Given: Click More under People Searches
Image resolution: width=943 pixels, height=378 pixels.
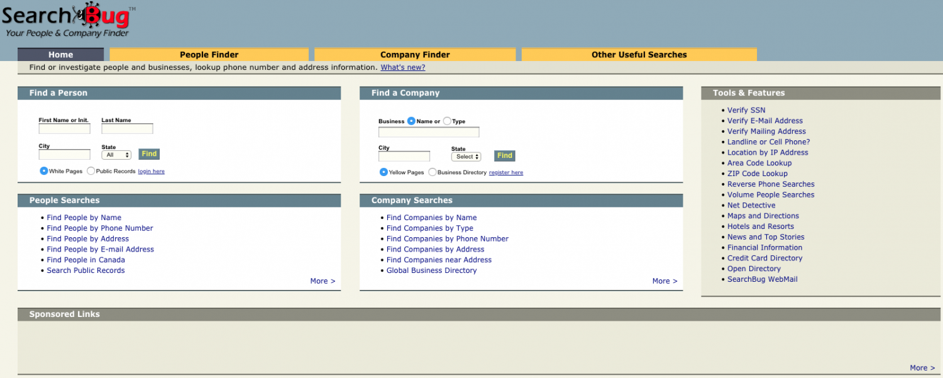Looking at the screenshot, I should point(323,281).
